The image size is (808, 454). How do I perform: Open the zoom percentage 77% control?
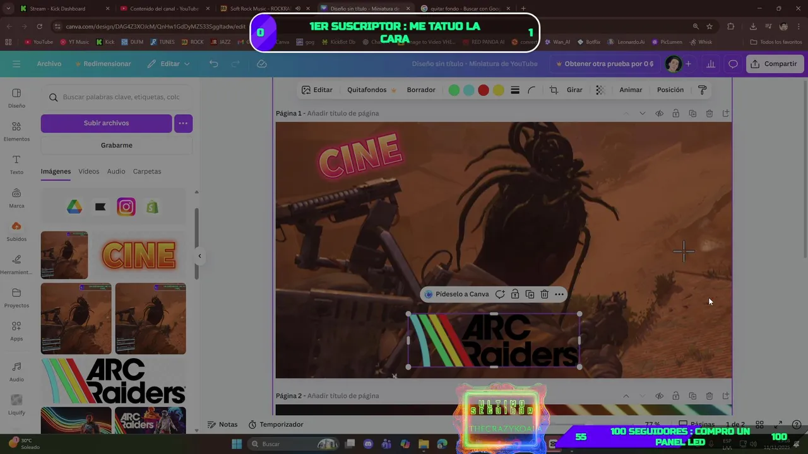[x=652, y=424]
